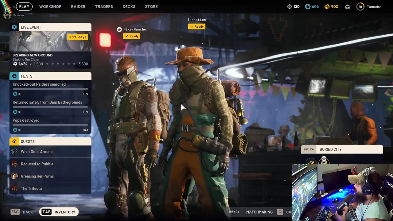
Task: Toggle Mike-Hancho's Ready status badge
Action: [x=131, y=36]
